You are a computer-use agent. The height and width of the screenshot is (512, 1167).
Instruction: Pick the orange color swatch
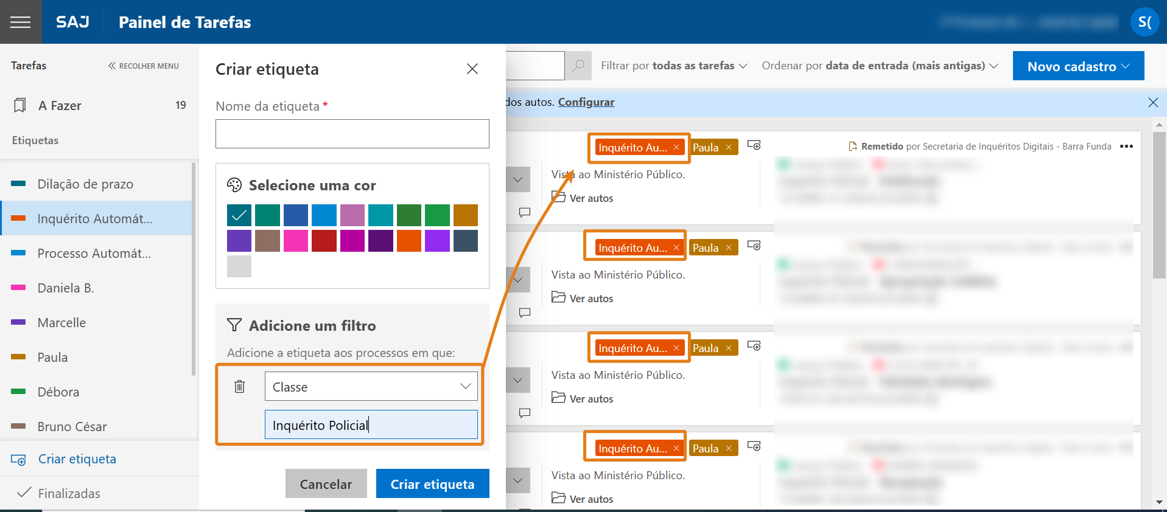point(408,241)
